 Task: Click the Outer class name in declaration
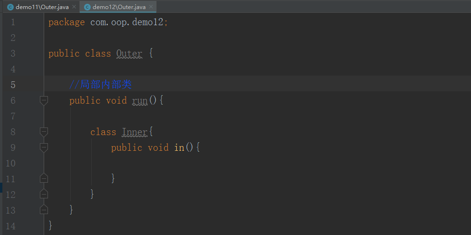(129, 53)
